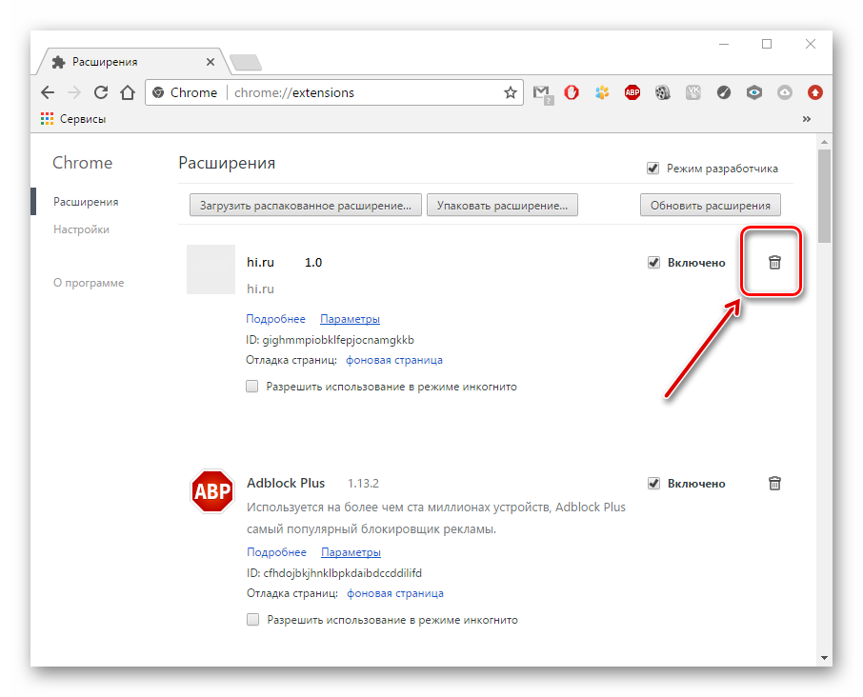Allow hi.ru in incognito mode
This screenshot has width=863, height=697.
click(x=252, y=387)
